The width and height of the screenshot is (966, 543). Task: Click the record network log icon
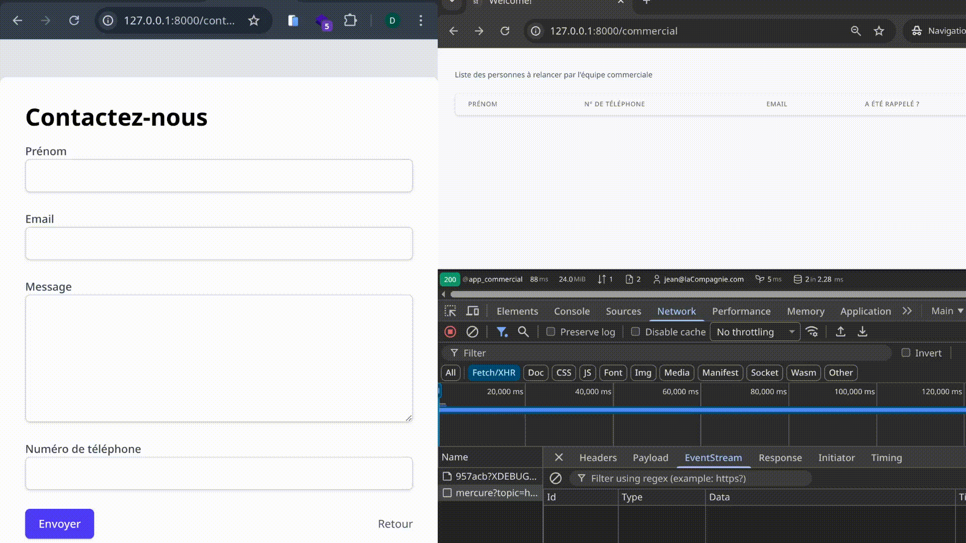pos(450,332)
